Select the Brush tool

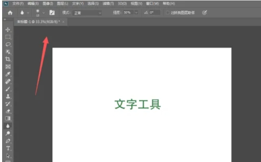[8, 89]
